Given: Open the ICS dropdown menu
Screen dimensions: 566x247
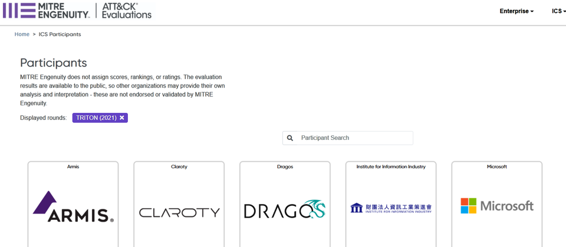Looking at the screenshot, I should [558, 11].
